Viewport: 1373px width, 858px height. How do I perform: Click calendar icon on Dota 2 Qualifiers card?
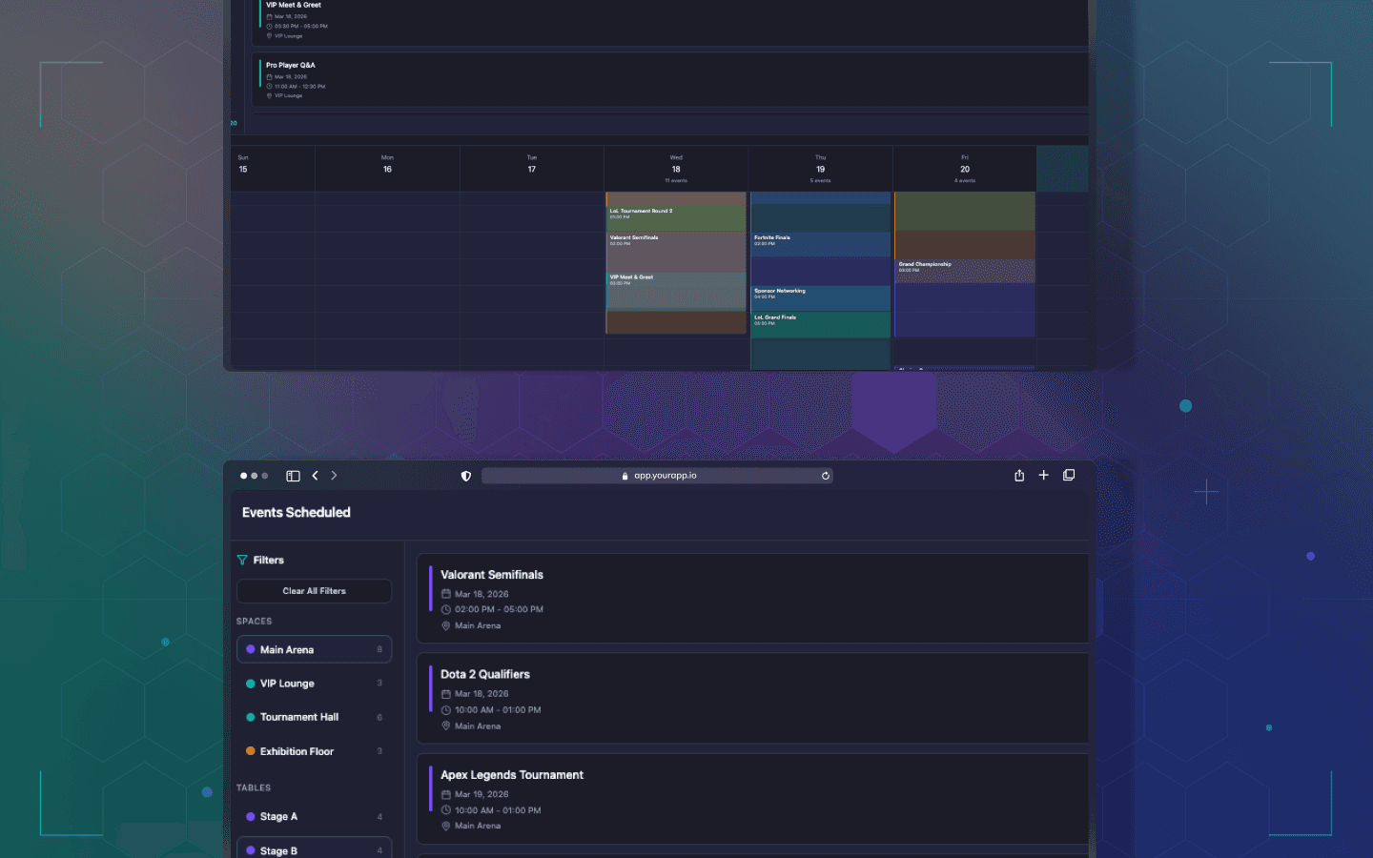tap(445, 694)
